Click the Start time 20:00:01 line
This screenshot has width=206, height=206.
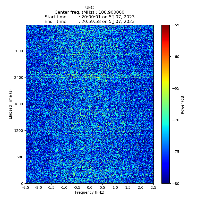point(90,17)
